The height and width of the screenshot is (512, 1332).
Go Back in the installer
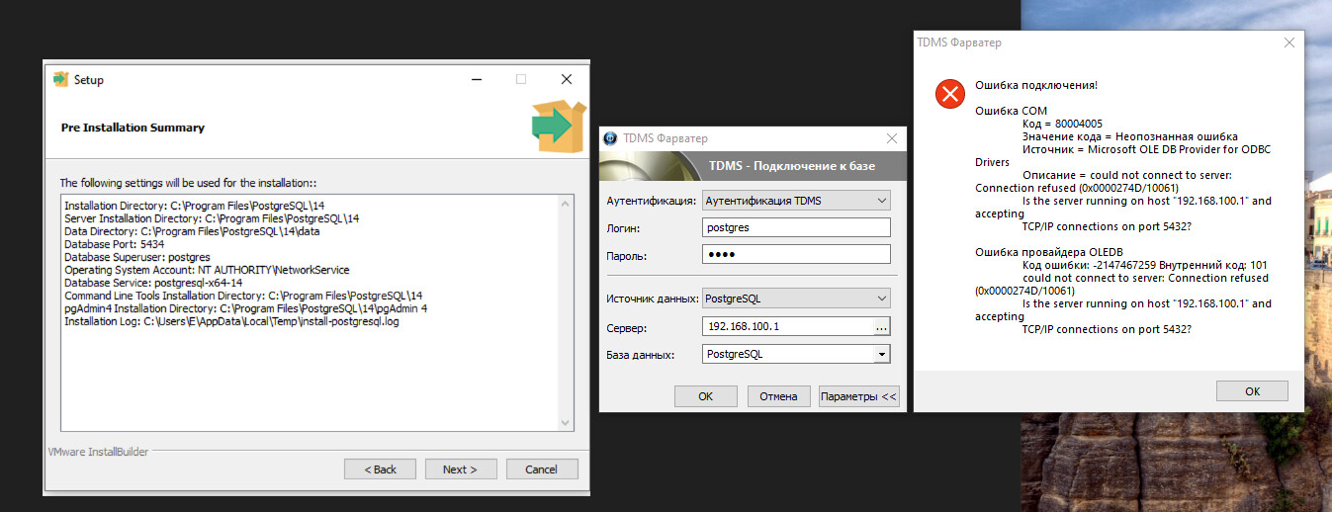point(380,469)
